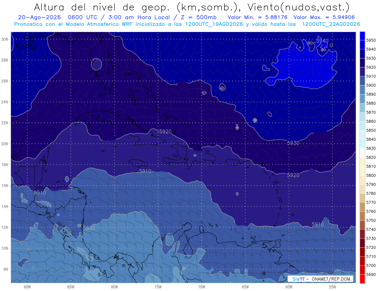The width and height of the screenshot is (377, 291).
Task: Select the 'Z = 500mb' level text
Action: pyautogui.click(x=198, y=17)
